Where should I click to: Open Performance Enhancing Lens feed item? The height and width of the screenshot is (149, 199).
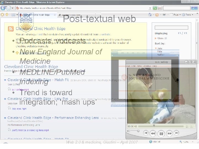click(x=53, y=118)
